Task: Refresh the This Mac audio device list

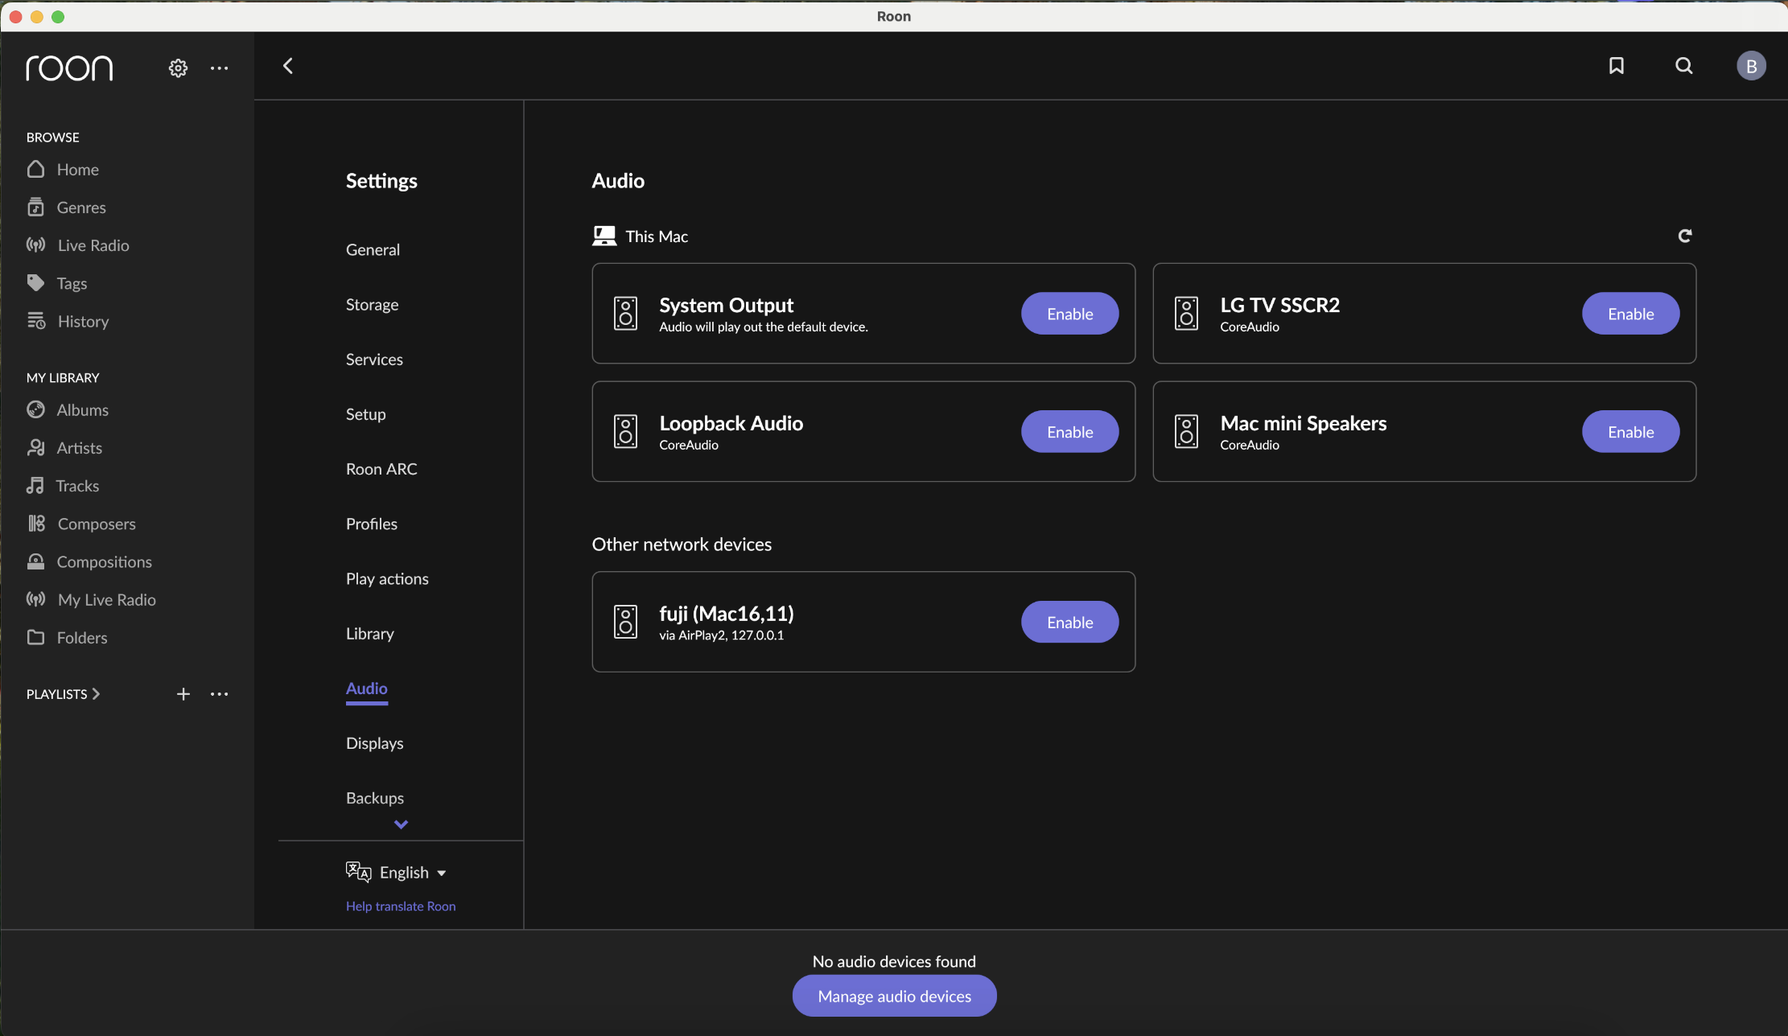Action: click(x=1684, y=236)
